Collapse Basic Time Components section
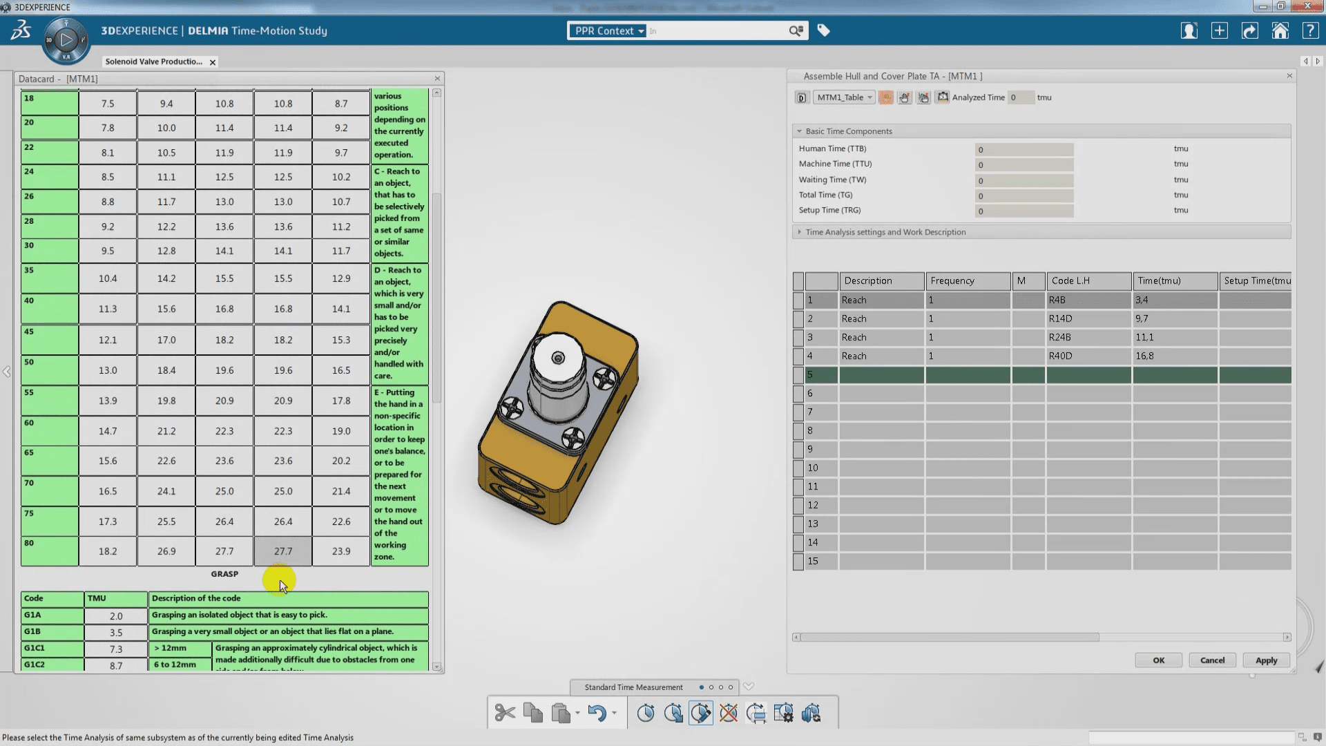The image size is (1326, 746). click(800, 131)
